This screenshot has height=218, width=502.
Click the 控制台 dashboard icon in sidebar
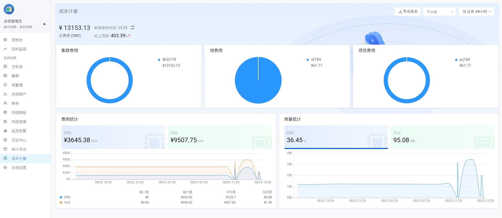(x=5, y=40)
